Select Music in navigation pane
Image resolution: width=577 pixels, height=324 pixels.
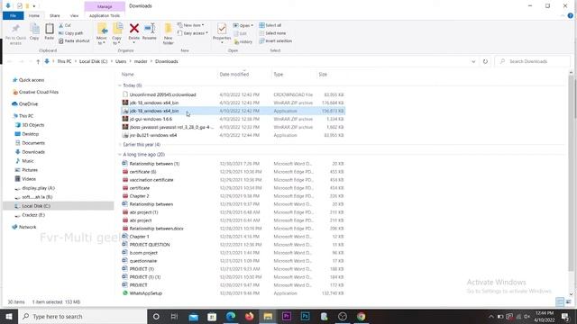point(24,161)
